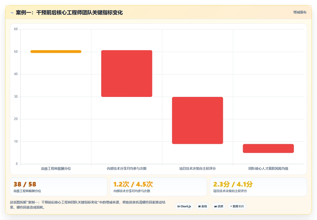The height and width of the screenshot is (220, 317).
Task: Click the orange bar for 高级工程师薪酬分位
Action: (56, 52)
